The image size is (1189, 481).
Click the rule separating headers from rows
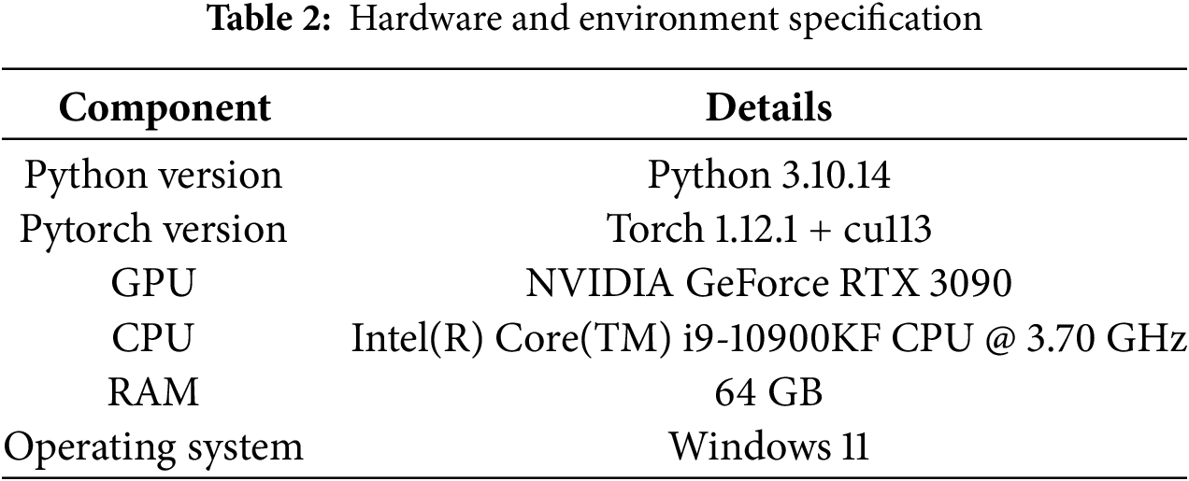click(594, 140)
